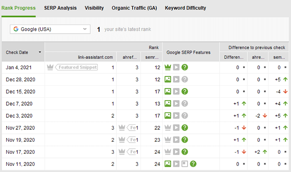
Task: Sort by the Check Date column arrow
Action: (x=40, y=52)
